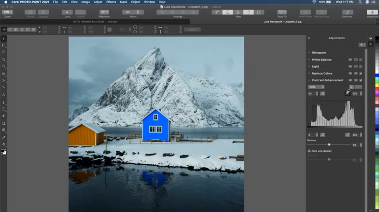Image resolution: width=379 pixels, height=212 pixels.
Task: Open the zoom level dropdown showing 31%
Action: point(7,12)
